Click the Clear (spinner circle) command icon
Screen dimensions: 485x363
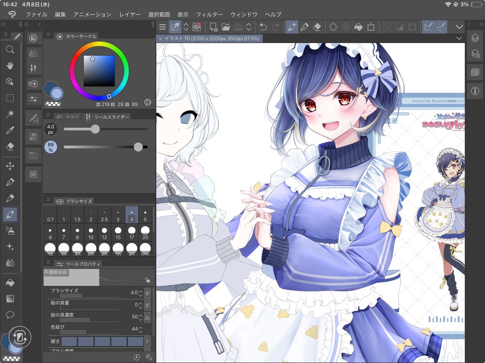pos(333,27)
